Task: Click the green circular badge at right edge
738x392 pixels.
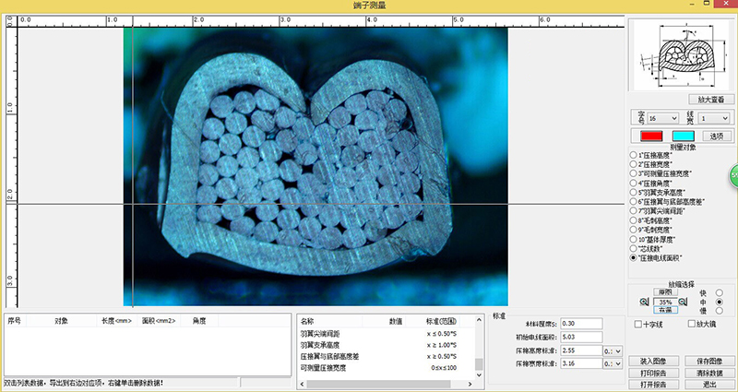Action: (733, 174)
